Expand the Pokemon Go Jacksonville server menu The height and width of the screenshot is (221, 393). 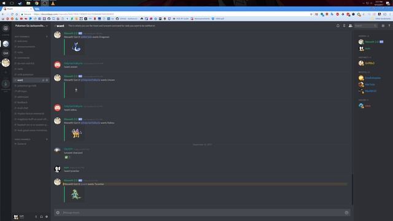pos(31,26)
